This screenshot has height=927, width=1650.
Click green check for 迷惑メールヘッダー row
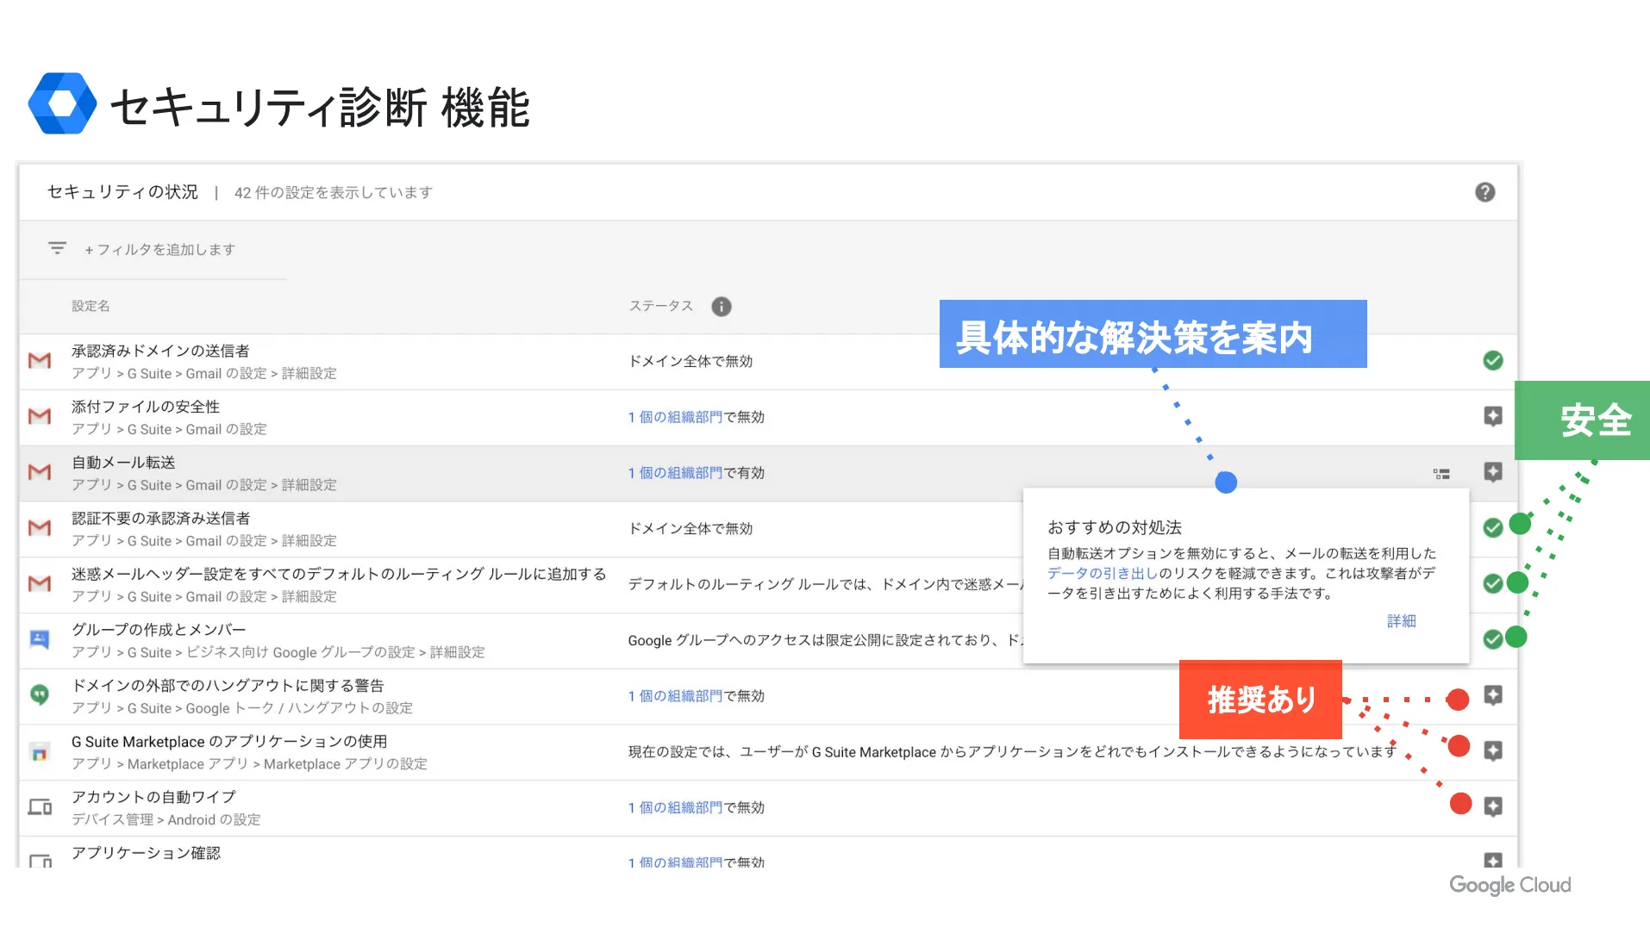point(1493,584)
